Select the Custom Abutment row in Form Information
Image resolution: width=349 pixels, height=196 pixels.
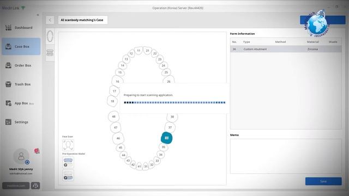coord(286,49)
